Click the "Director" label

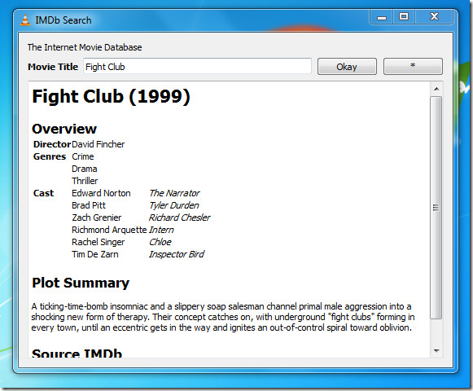[x=52, y=144]
